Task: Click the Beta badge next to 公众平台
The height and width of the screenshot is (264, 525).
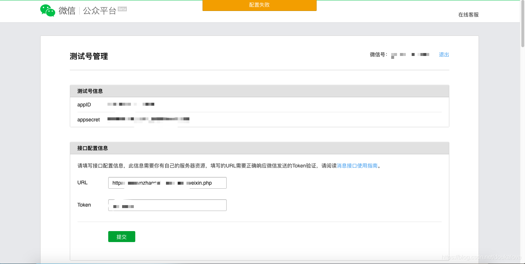Action: (122, 9)
